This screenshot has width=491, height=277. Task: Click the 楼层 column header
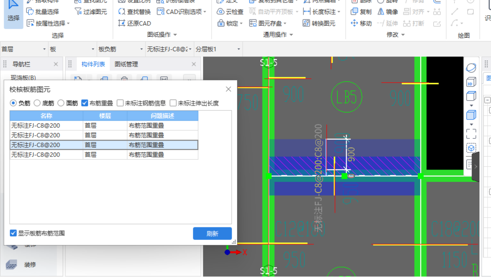(x=105, y=116)
